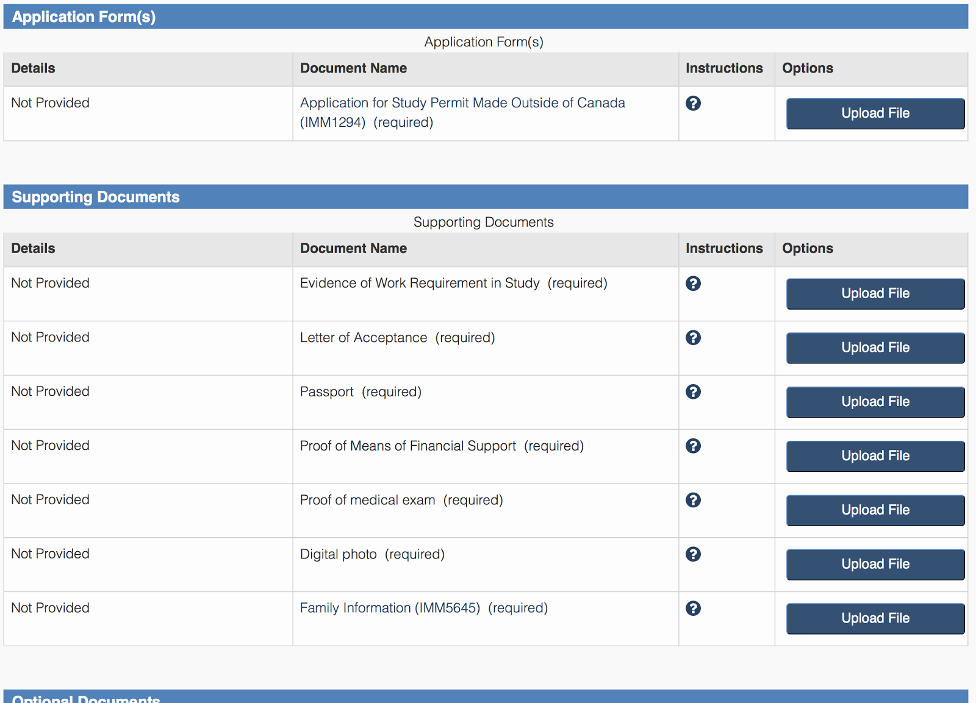Click 'Not Provided' in the Passport row
This screenshot has width=976, height=703.
(50, 391)
